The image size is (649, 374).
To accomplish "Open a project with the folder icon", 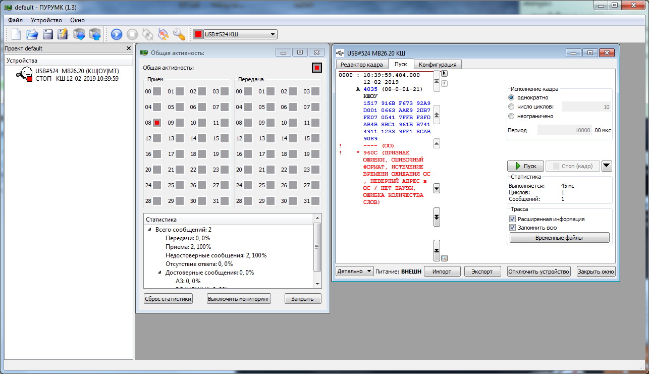I will coord(32,34).
